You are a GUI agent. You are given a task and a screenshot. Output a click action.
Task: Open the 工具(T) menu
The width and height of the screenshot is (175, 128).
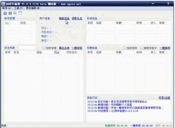click(18, 8)
